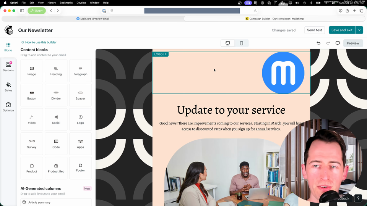Click the New badge beside AI-Generated columns

[87, 188]
